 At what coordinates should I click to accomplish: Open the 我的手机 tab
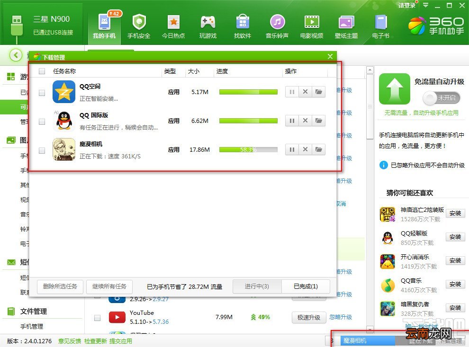[104, 27]
